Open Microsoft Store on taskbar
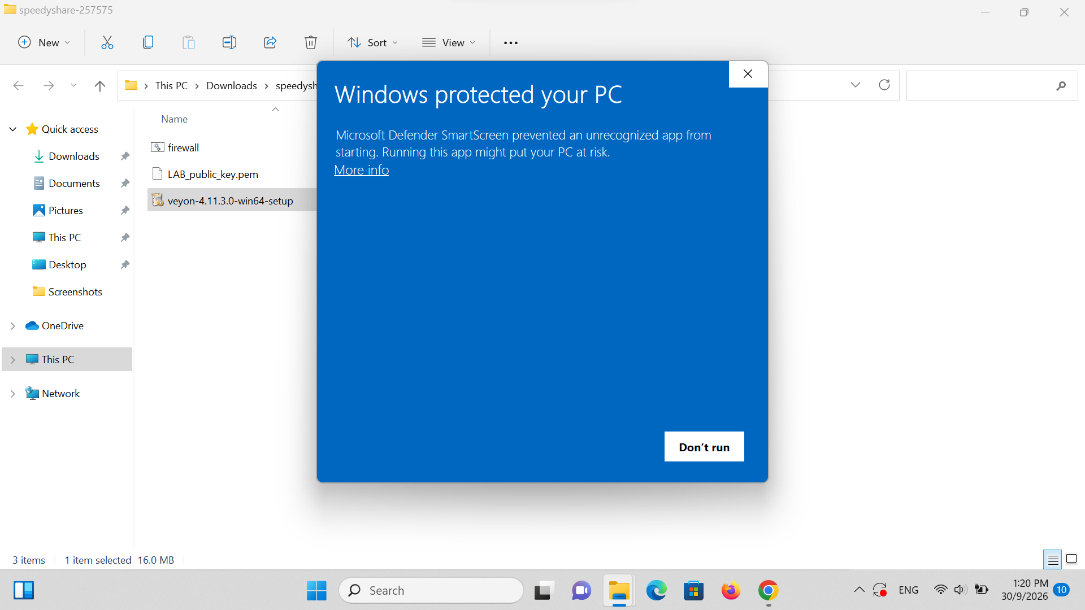 coord(693,591)
